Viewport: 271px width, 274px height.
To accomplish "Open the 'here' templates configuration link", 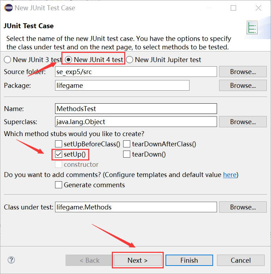I will (230, 175).
